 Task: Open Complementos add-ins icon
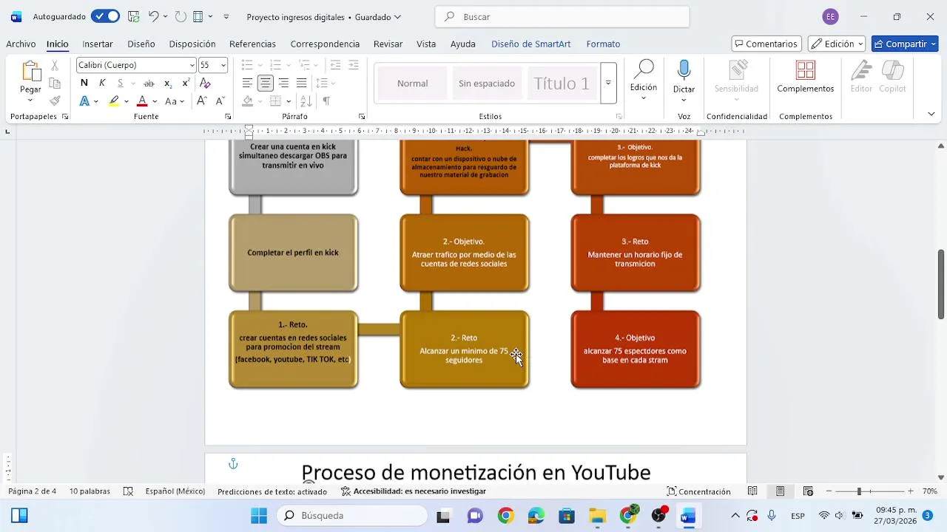[805, 70]
